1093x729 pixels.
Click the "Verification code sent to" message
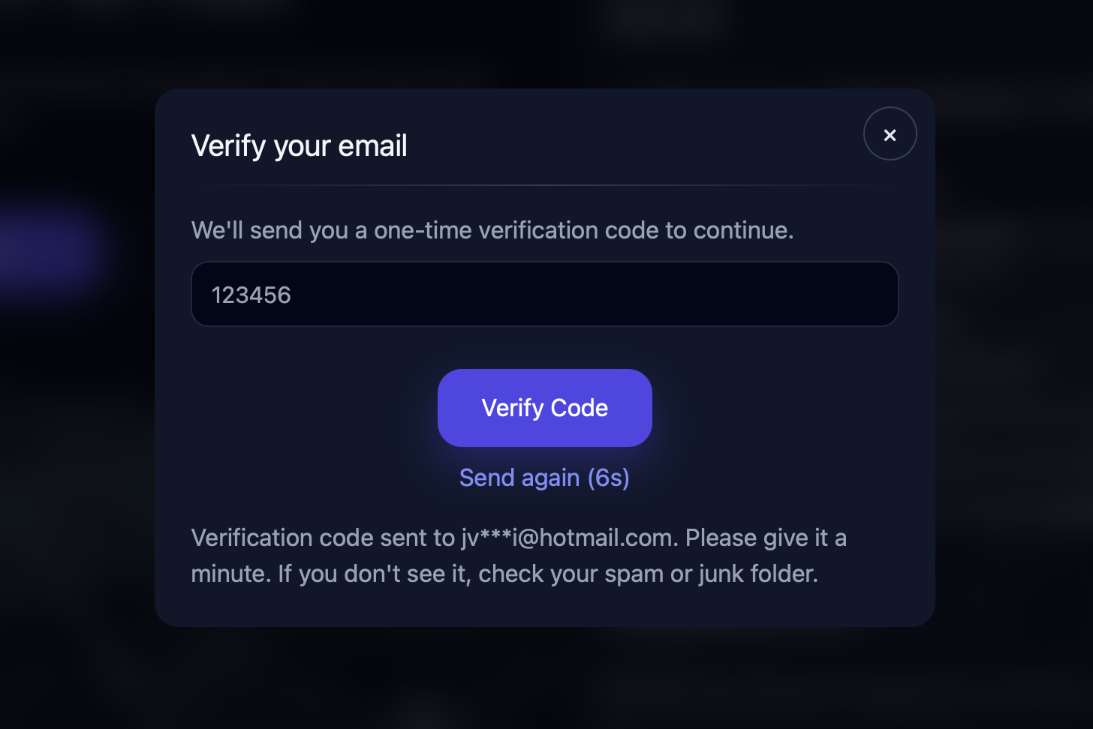coord(323,538)
